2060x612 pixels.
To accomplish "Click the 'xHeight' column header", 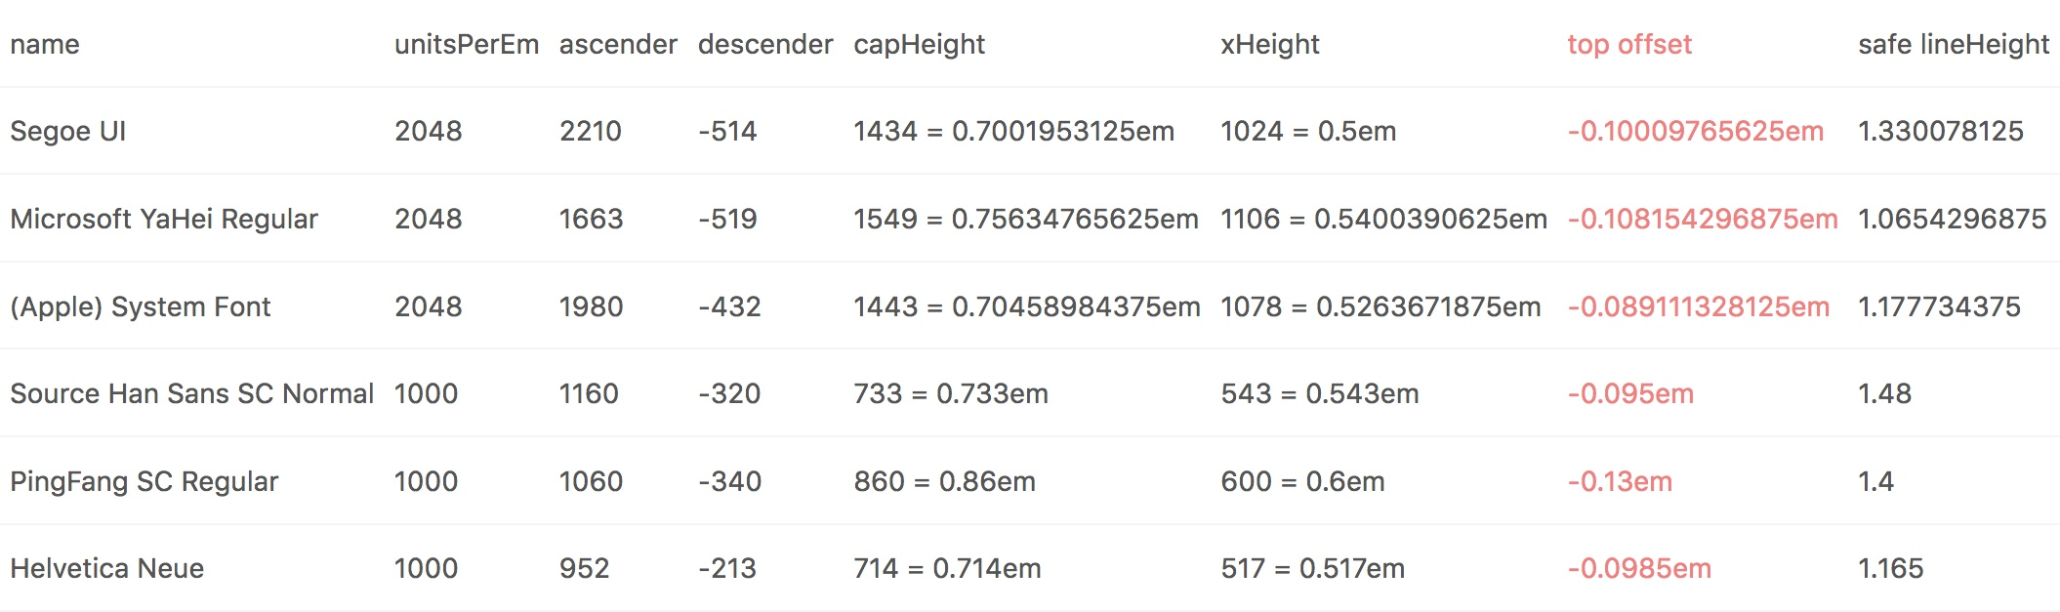I will tap(1269, 44).
